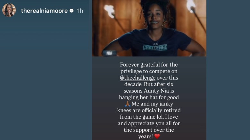The height and width of the screenshot is (140, 250).
Task: Click the left torch flame in the photo
Action: point(110,10)
